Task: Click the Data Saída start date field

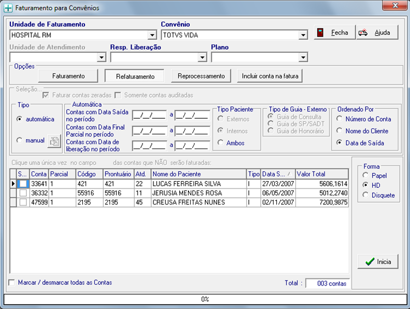Action: (x=149, y=116)
